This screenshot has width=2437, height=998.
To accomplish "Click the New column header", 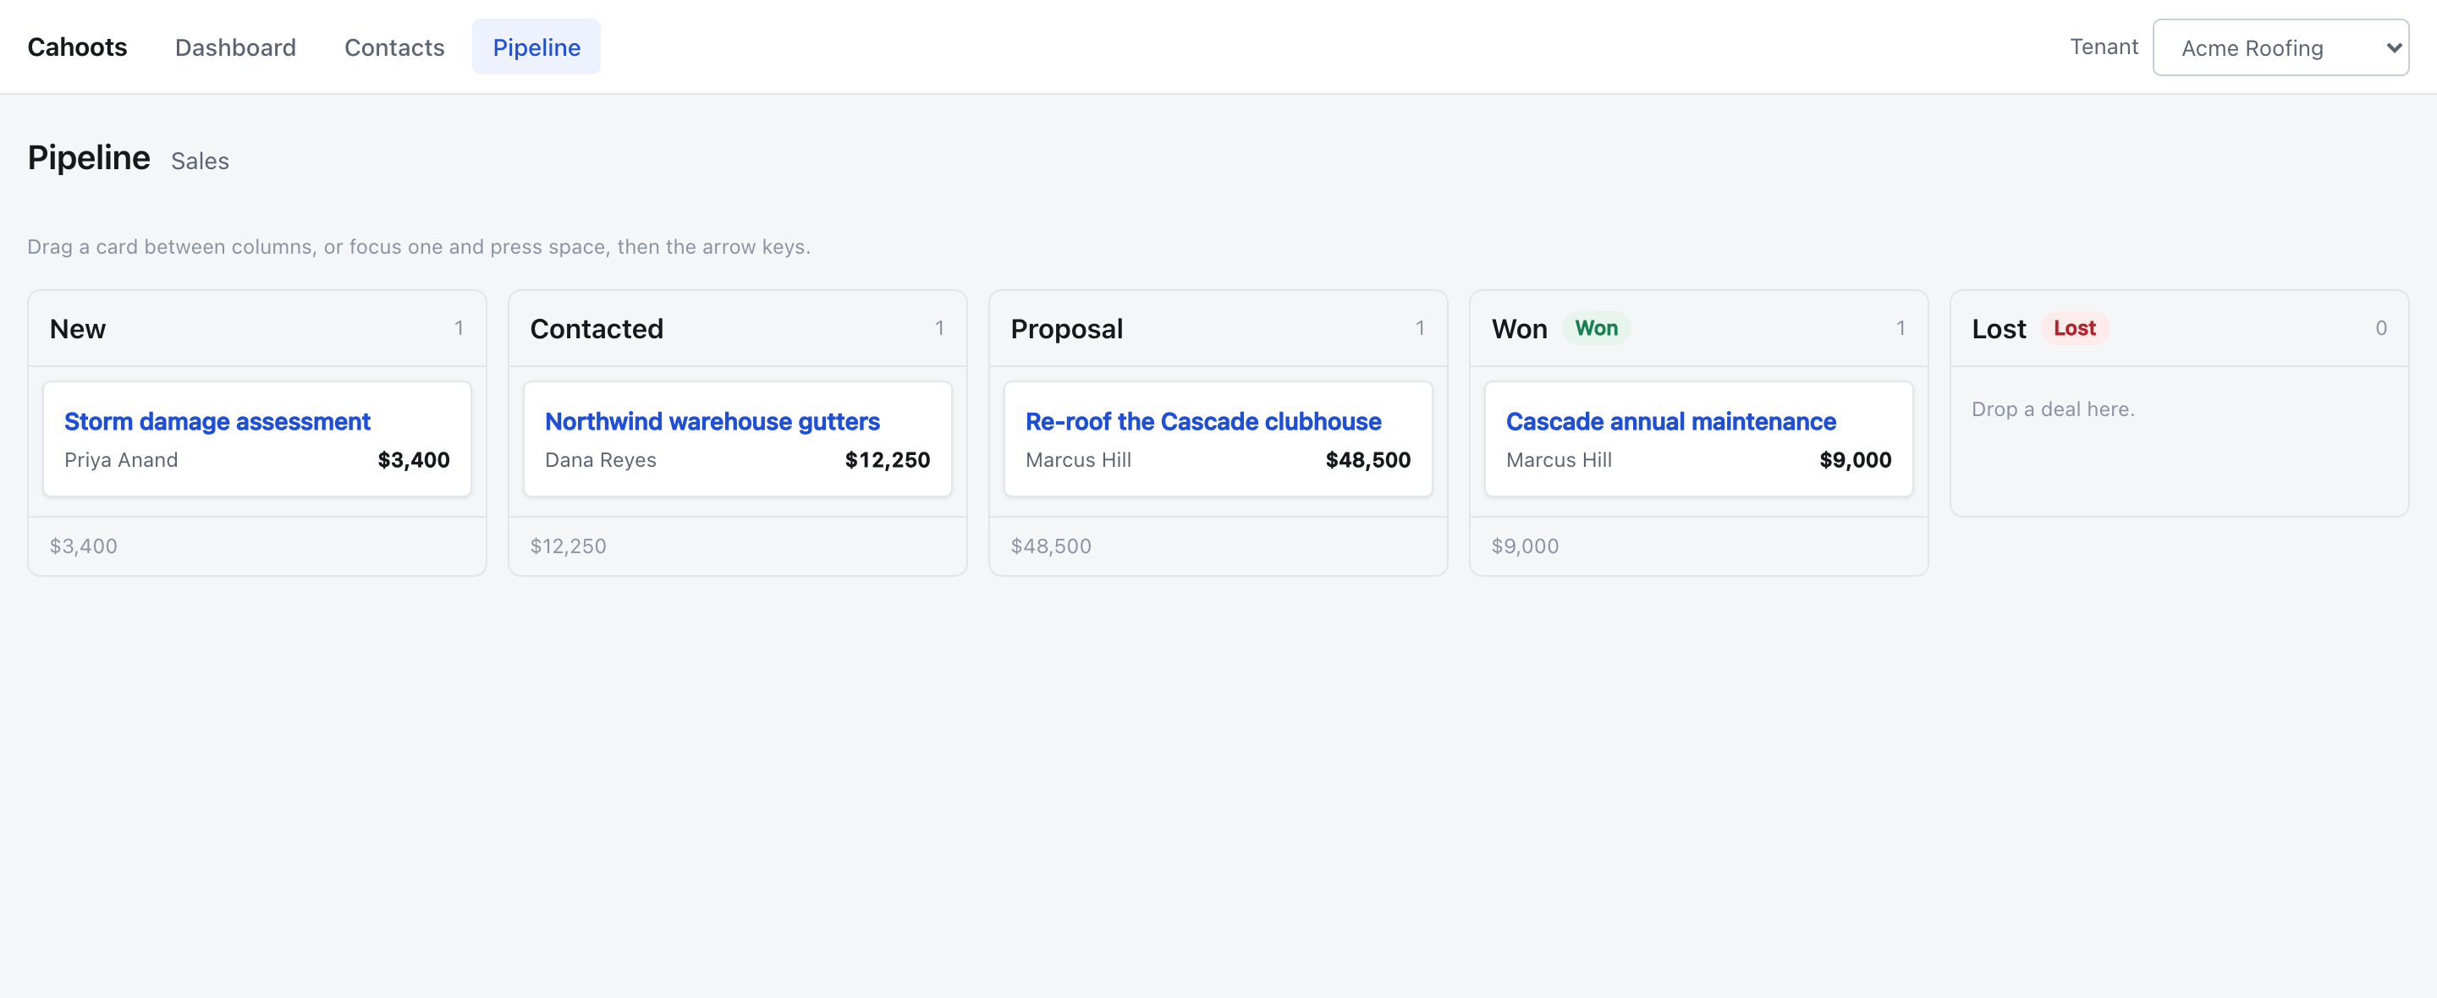I will point(257,328).
